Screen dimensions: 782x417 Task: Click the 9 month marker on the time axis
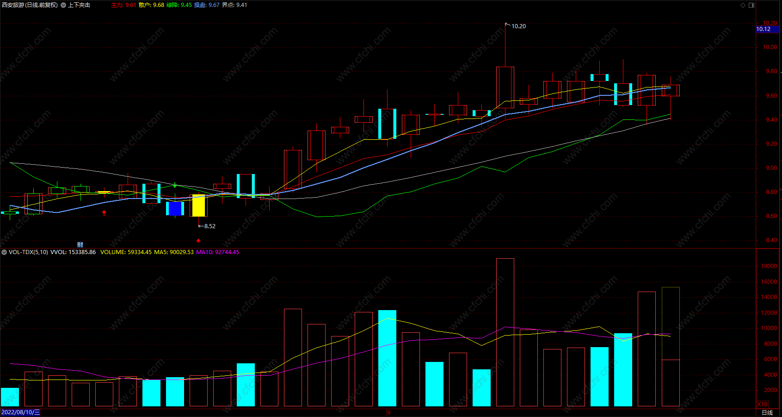[x=389, y=413]
